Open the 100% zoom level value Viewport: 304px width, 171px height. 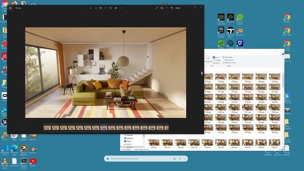(177, 8)
